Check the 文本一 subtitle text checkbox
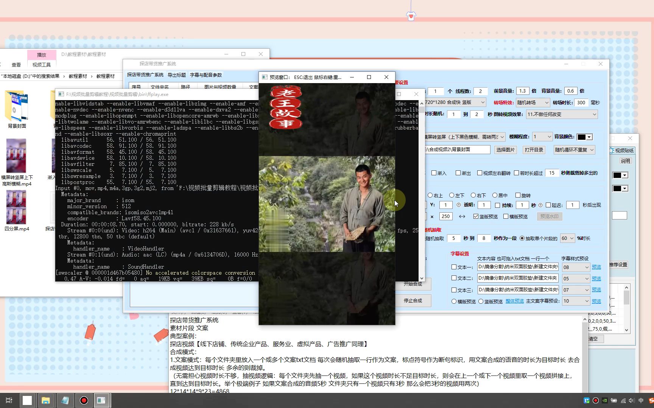The height and width of the screenshot is (408, 654). 454,267
